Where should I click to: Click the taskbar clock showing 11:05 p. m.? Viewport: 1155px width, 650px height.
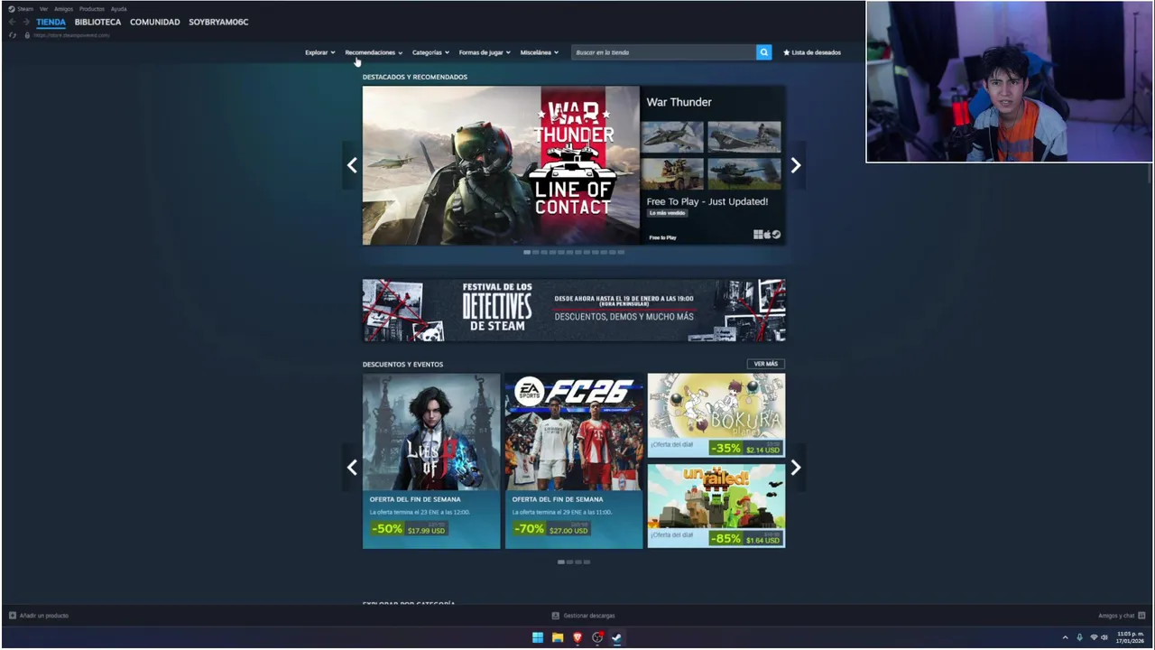1130,637
